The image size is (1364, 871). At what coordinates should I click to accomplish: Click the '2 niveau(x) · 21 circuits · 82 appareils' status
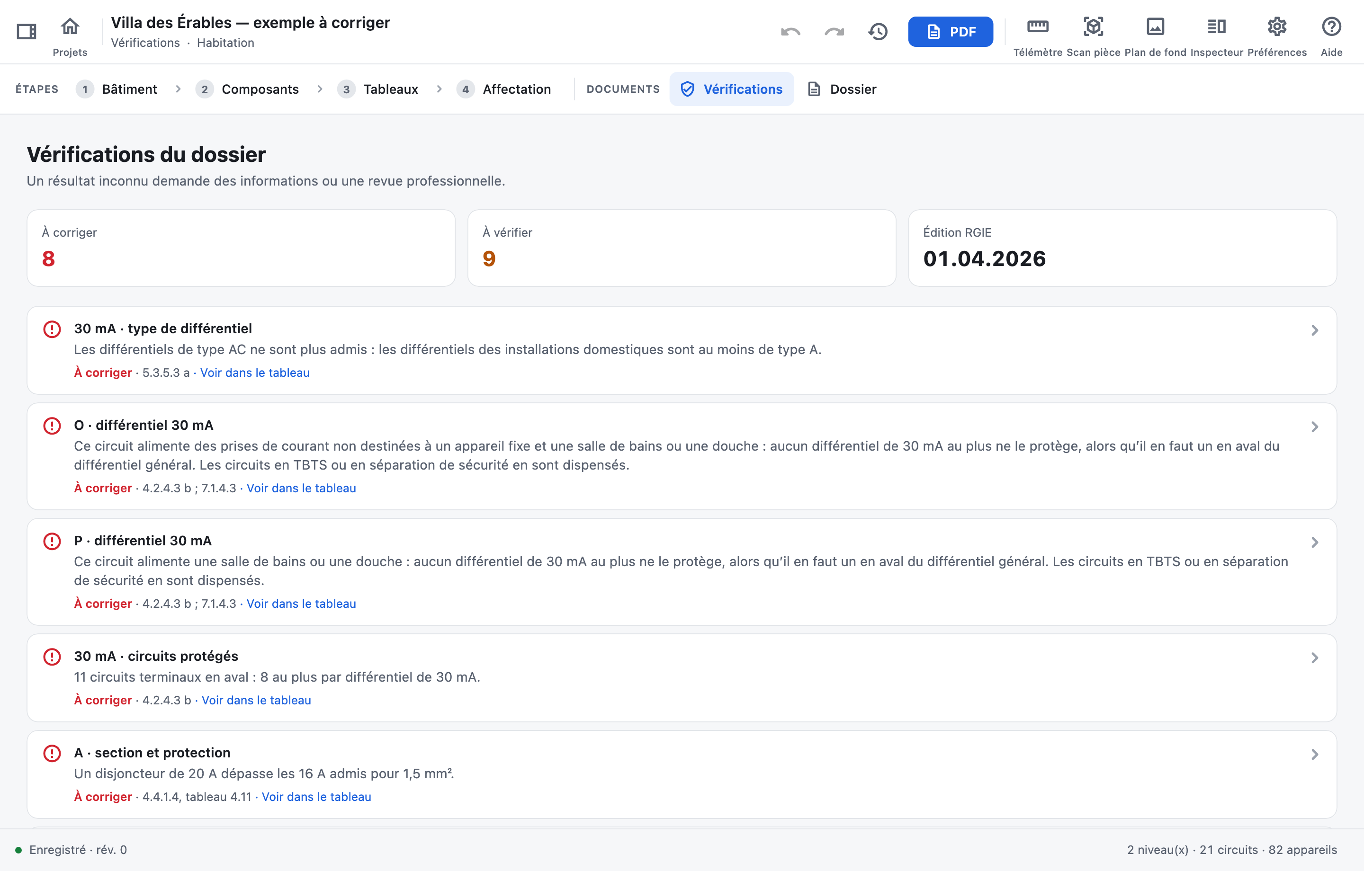tap(1231, 850)
